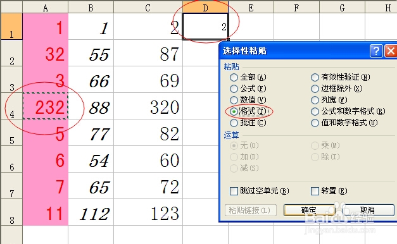Select row 2 header
Image resolution: width=397 pixels, height=244 pixels.
(x=11, y=53)
